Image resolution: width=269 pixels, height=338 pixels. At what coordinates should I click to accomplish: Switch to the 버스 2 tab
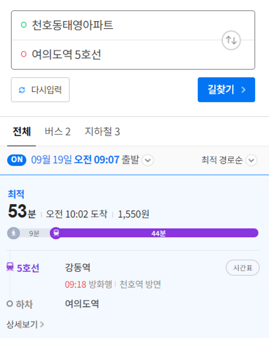[58, 132]
